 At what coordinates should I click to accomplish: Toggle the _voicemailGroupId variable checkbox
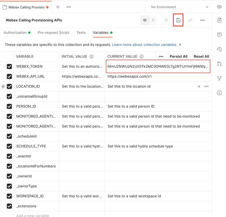pyautogui.click(x=9, y=96)
